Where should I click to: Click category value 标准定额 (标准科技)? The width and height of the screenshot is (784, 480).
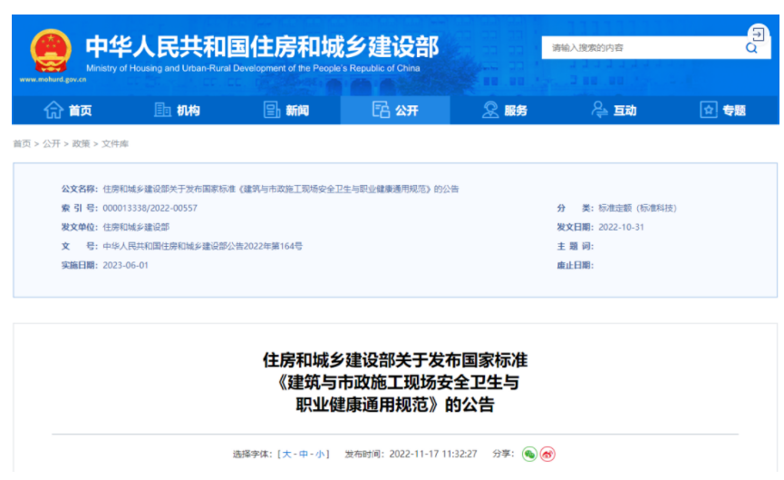coord(637,208)
